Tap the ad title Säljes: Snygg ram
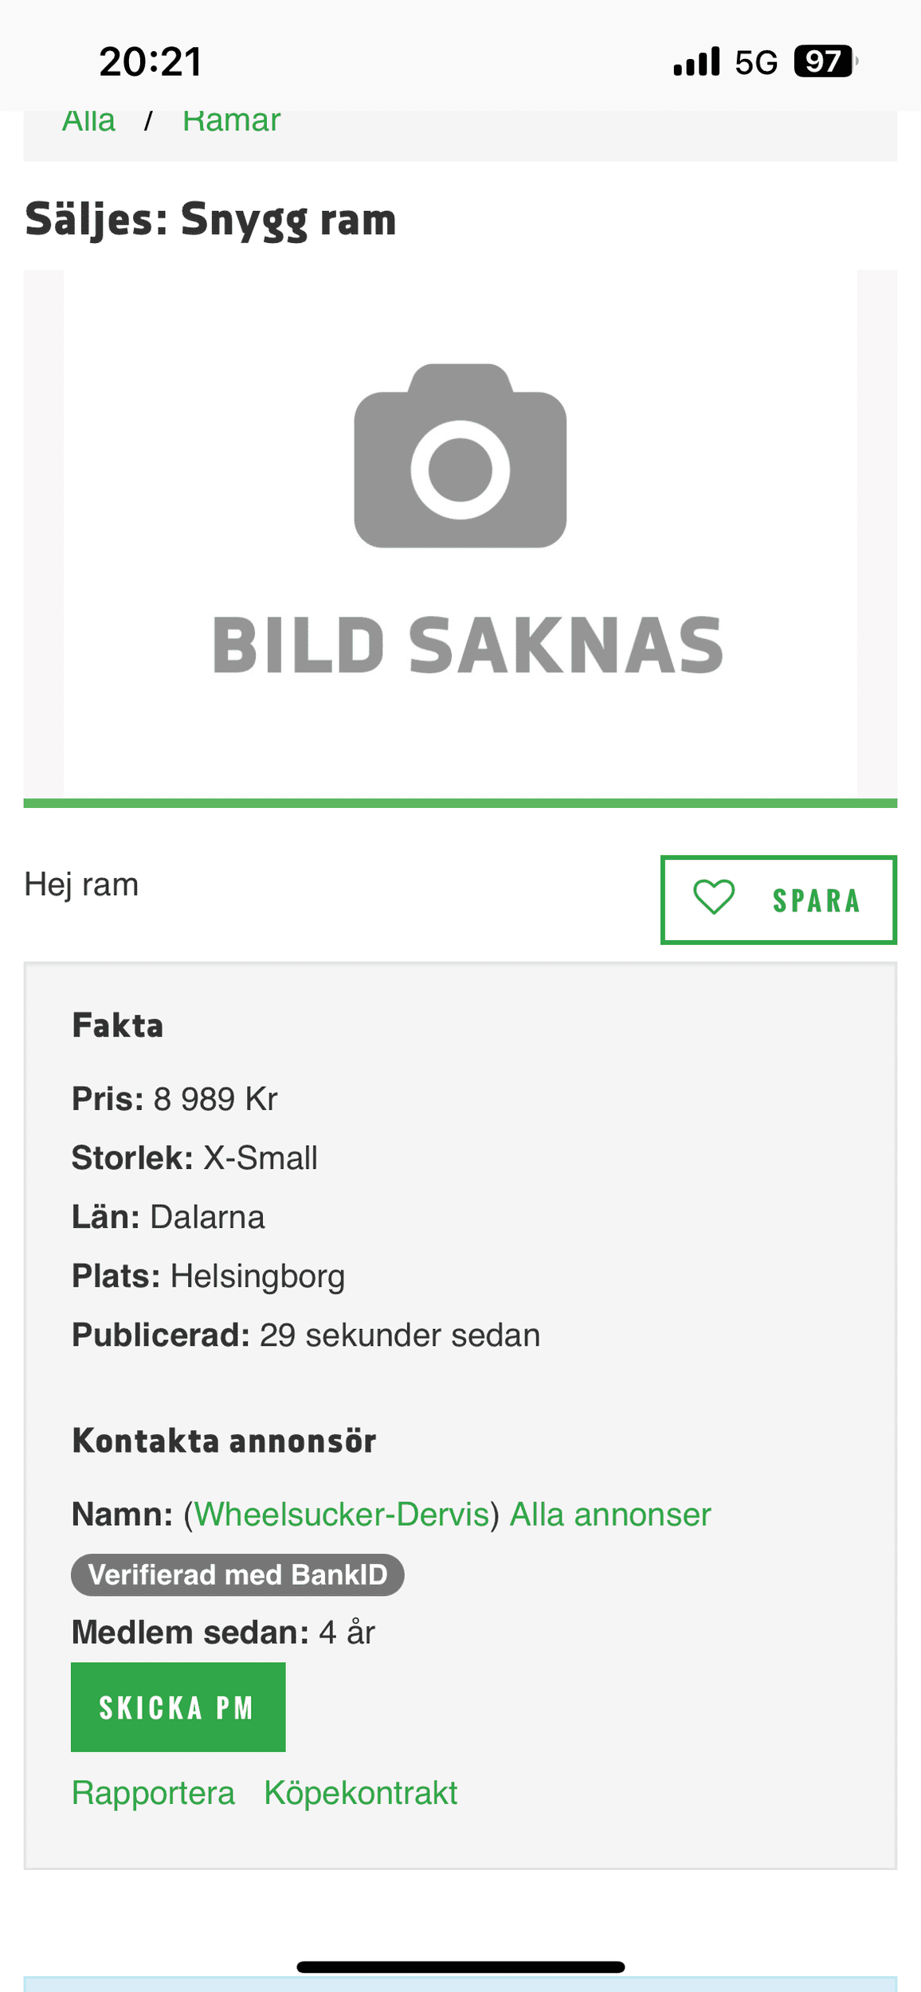 tap(210, 219)
